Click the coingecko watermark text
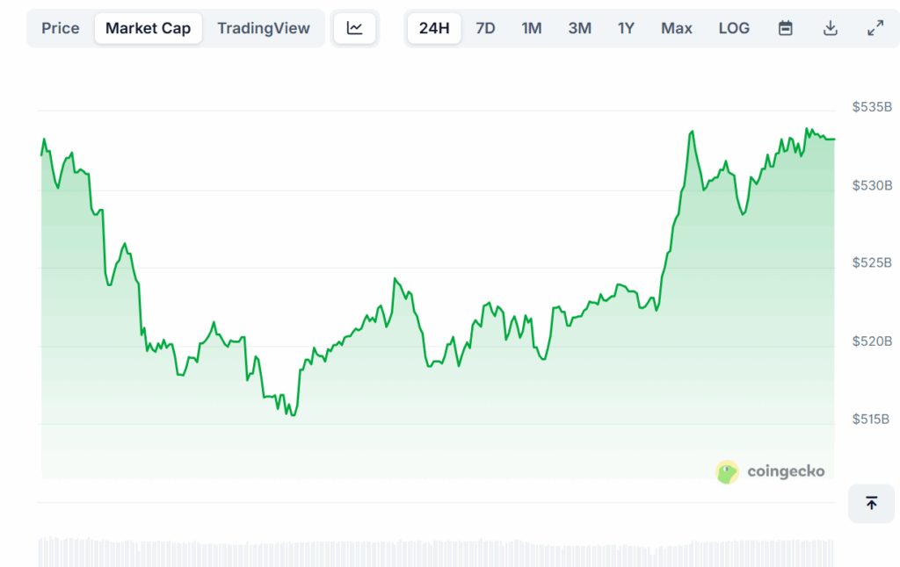 pyautogui.click(x=786, y=472)
